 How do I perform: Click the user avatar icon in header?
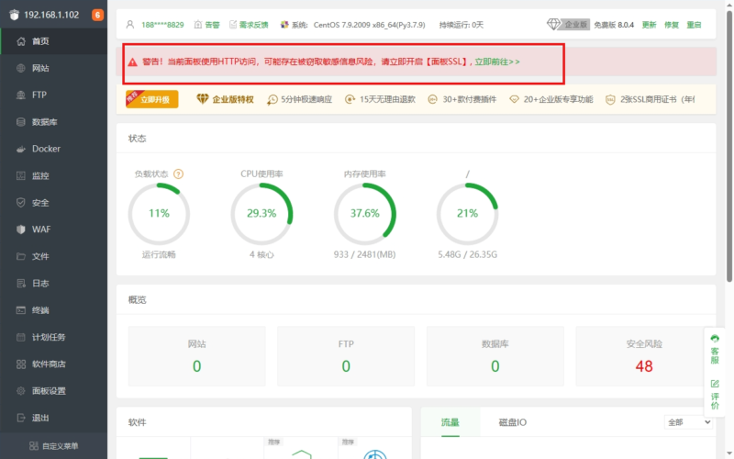click(130, 25)
